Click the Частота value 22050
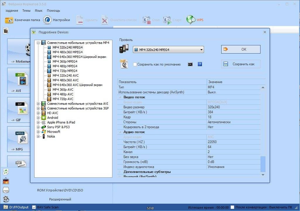Screen dimensions: 300x211 click(x=212, y=142)
